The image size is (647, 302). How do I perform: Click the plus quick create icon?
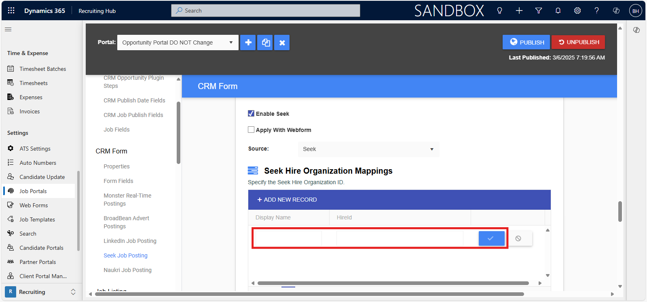pyautogui.click(x=519, y=11)
